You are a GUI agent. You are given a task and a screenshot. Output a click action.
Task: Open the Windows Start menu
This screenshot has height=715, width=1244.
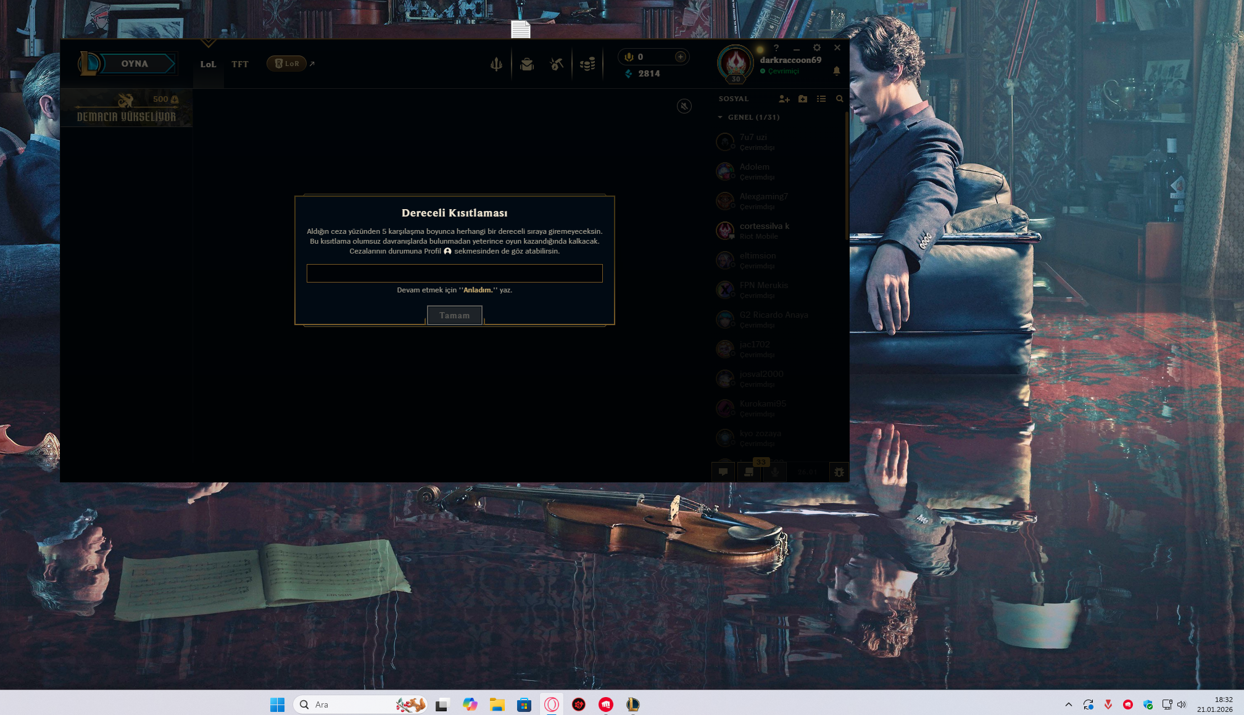[x=278, y=705]
